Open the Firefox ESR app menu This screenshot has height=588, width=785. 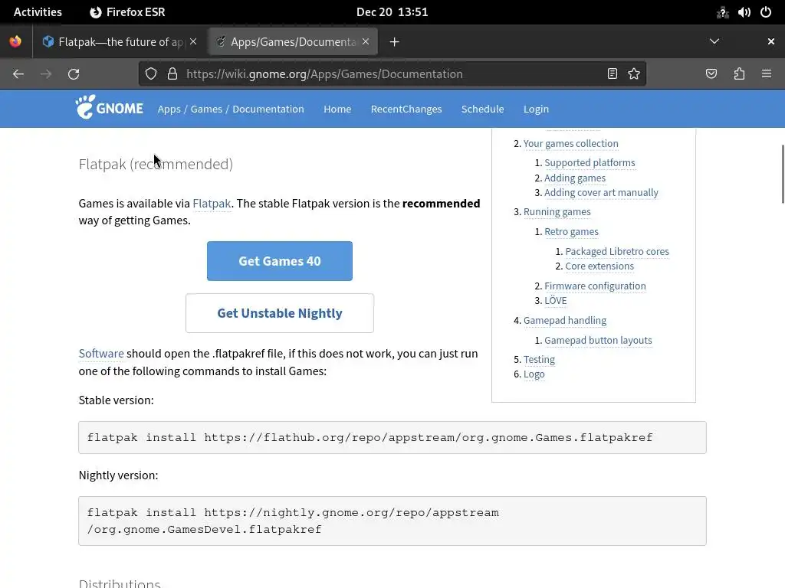[x=128, y=12]
